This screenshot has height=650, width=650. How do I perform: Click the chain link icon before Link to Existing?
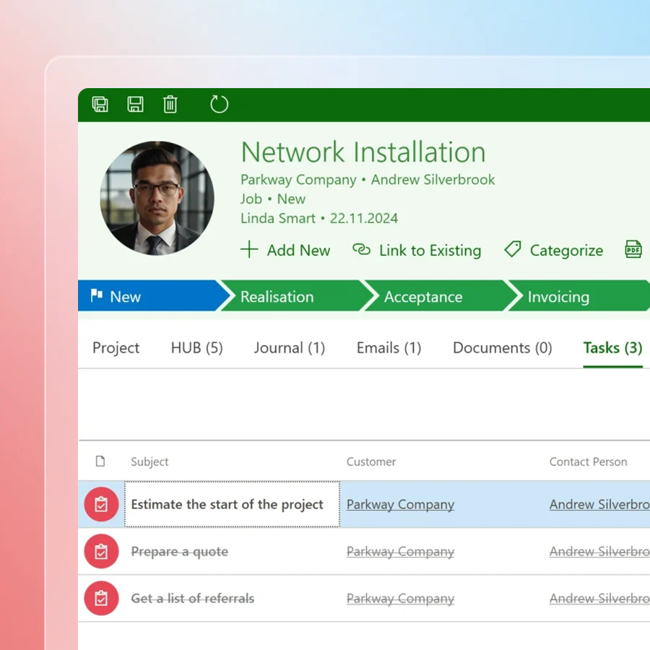tap(361, 250)
